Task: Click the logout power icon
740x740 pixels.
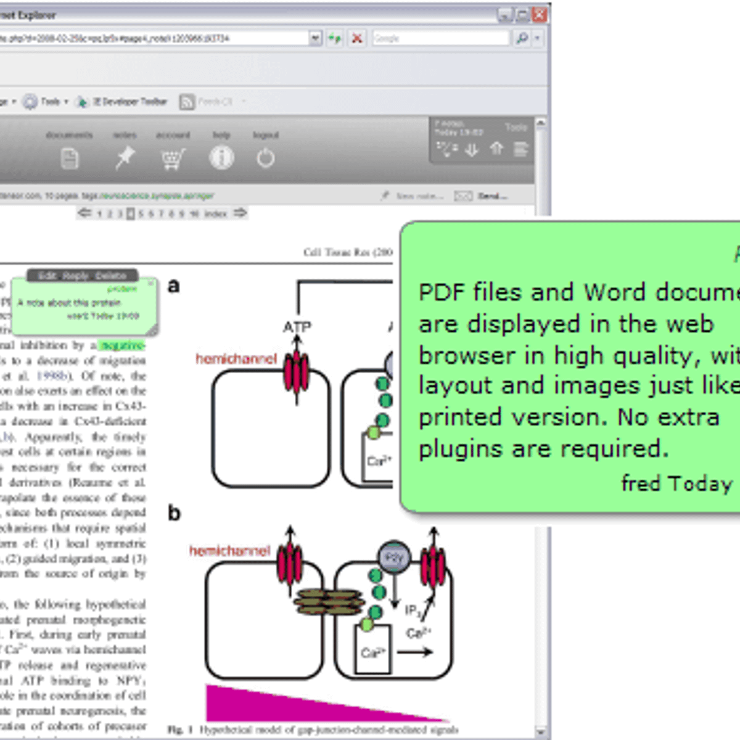Action: [x=266, y=158]
